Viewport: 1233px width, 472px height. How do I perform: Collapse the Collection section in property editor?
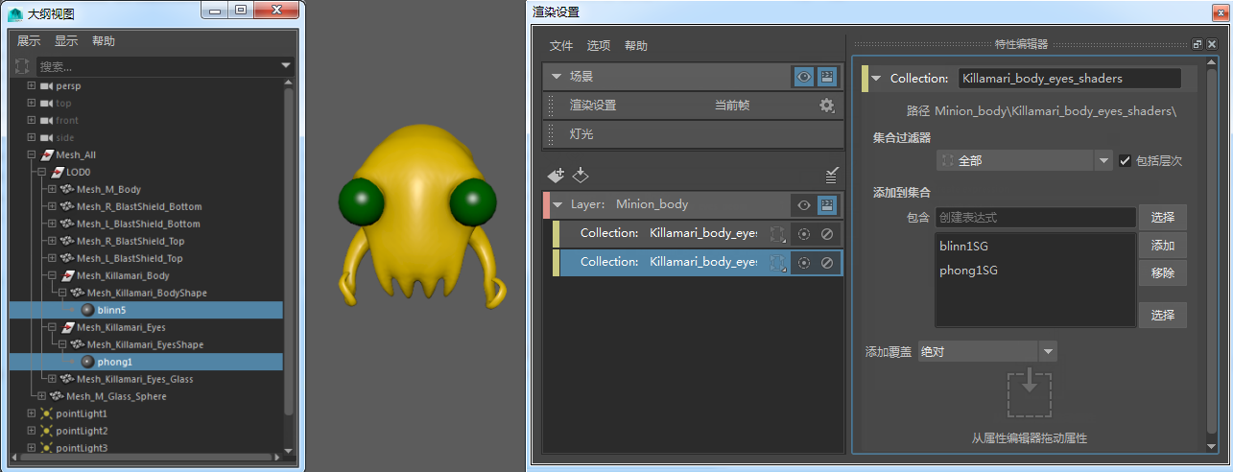tap(875, 79)
